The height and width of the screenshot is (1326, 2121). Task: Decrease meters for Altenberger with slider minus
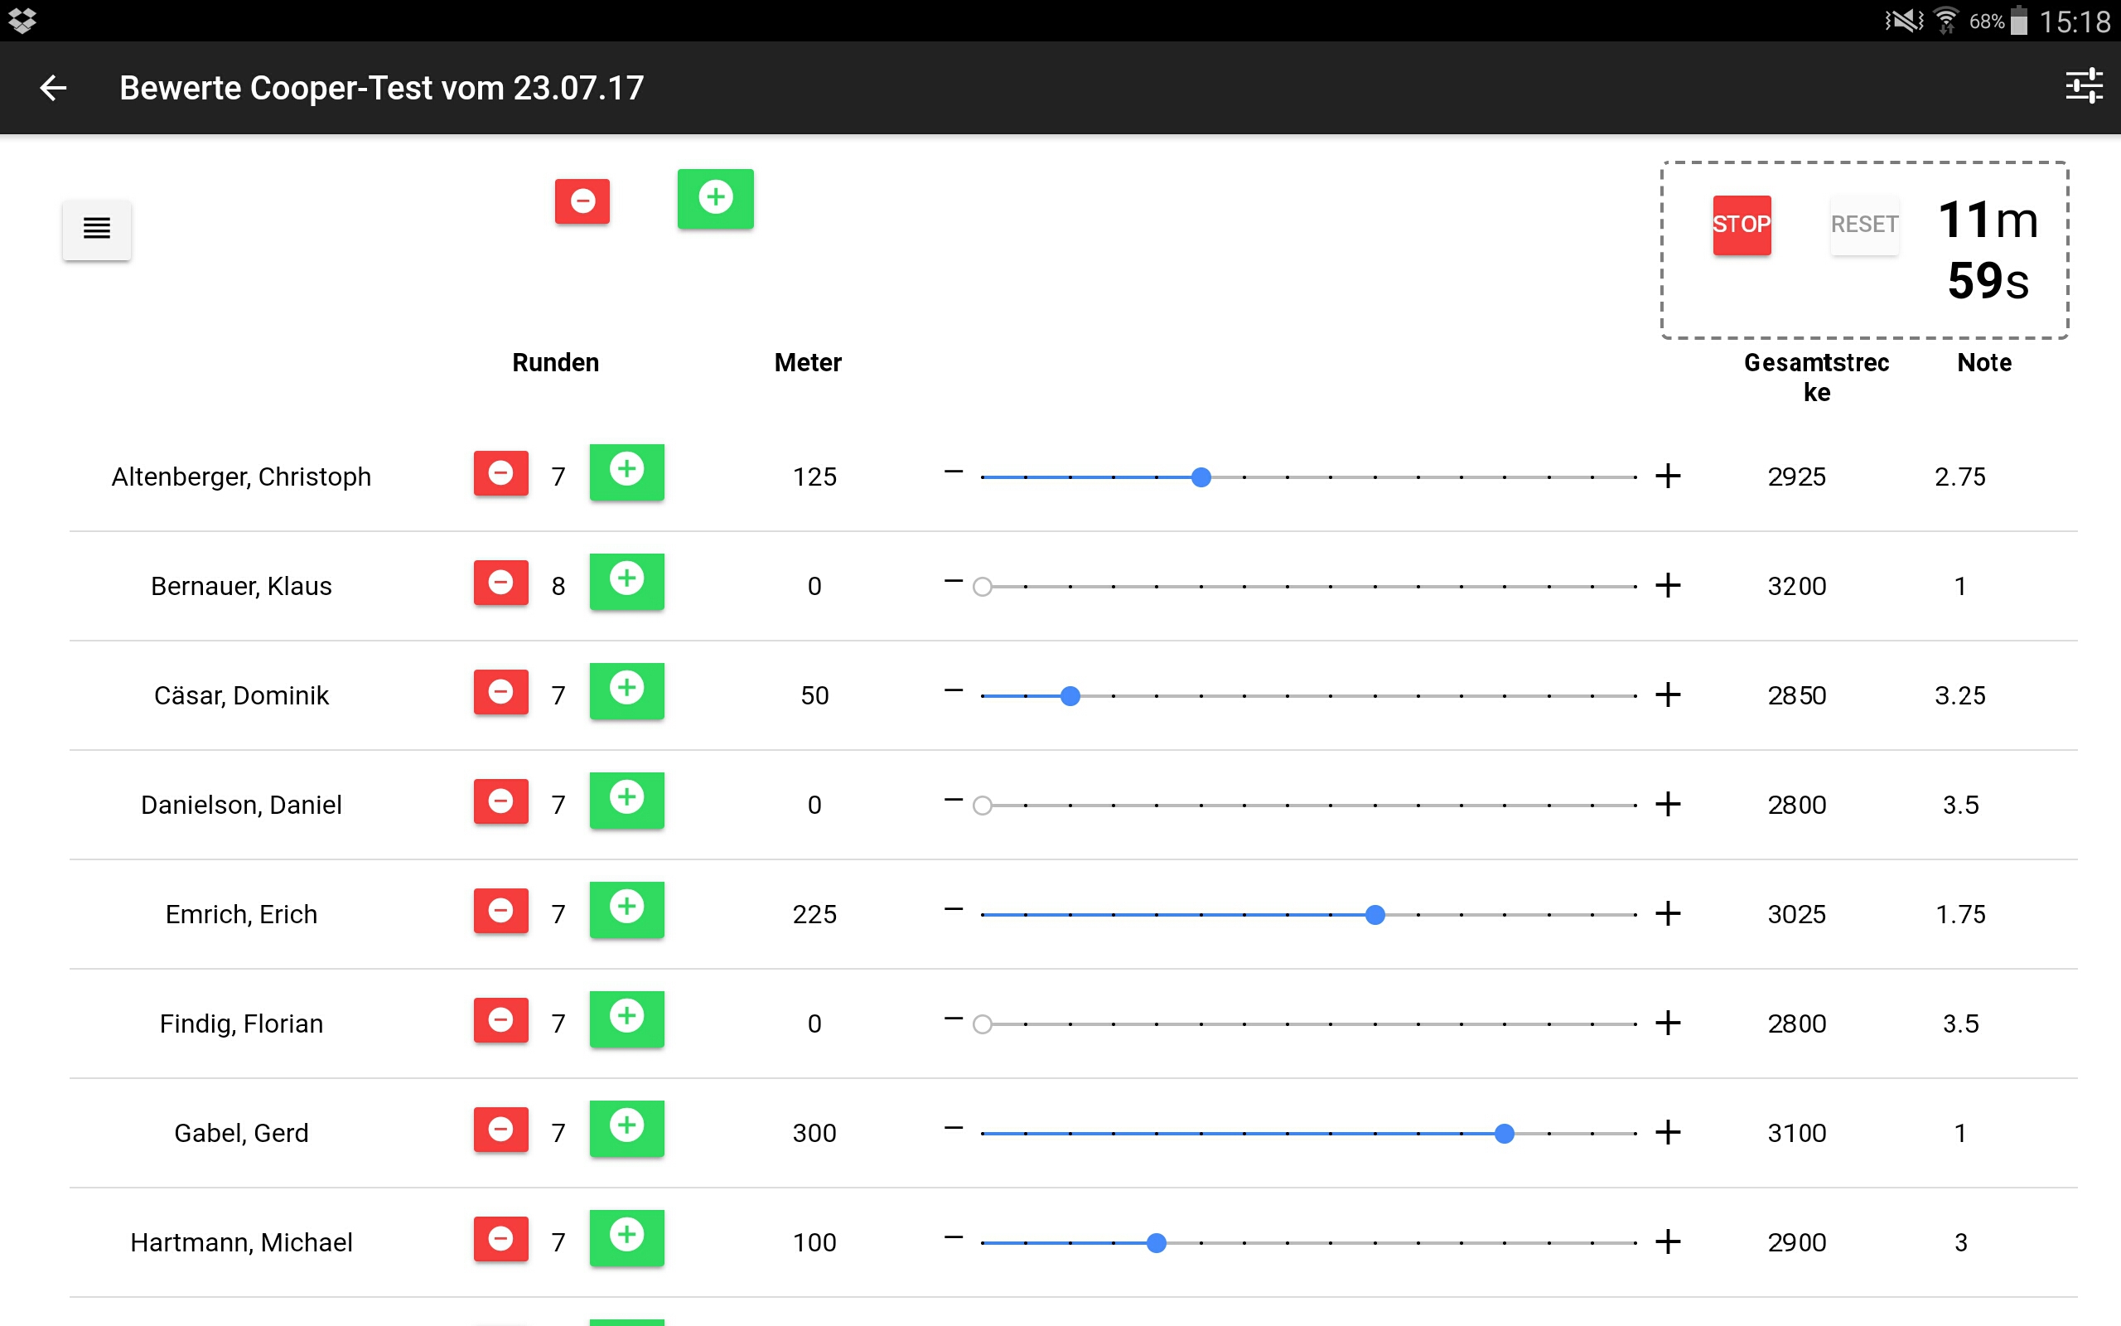point(954,472)
